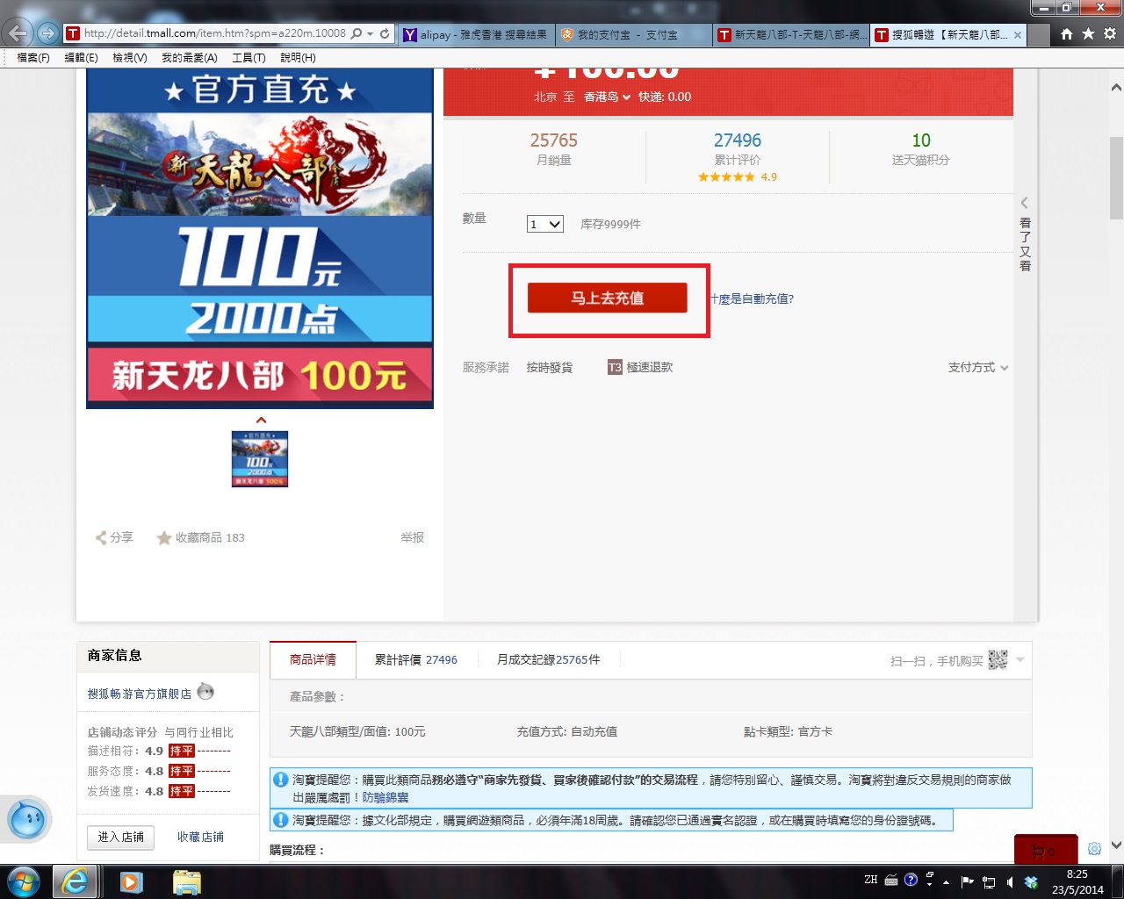This screenshot has height=899, width=1124.
Task: Open the 工具(T) menu
Action: pos(249,57)
